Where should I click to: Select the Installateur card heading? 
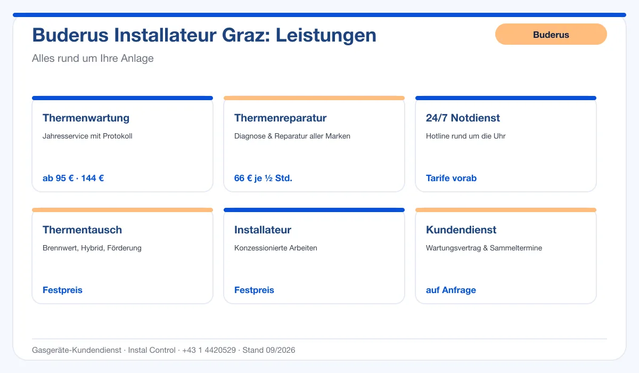coord(263,230)
